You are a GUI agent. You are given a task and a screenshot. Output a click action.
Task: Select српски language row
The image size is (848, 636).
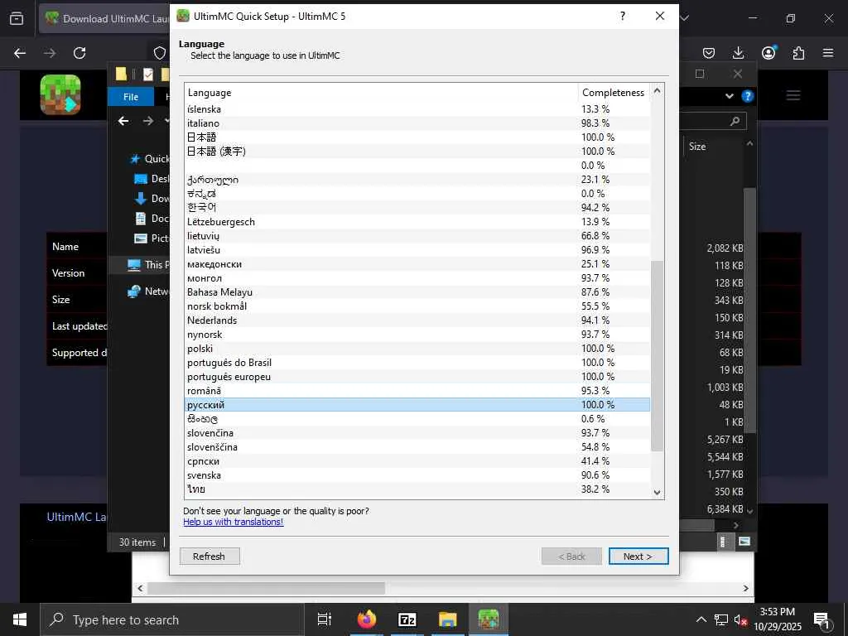[x=417, y=460]
